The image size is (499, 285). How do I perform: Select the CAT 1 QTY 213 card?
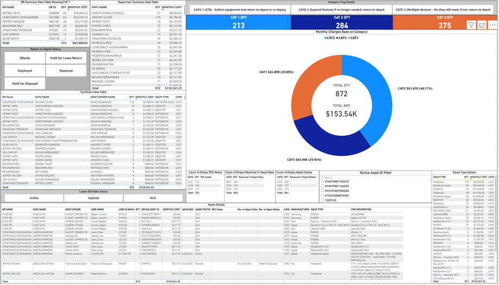(238, 23)
